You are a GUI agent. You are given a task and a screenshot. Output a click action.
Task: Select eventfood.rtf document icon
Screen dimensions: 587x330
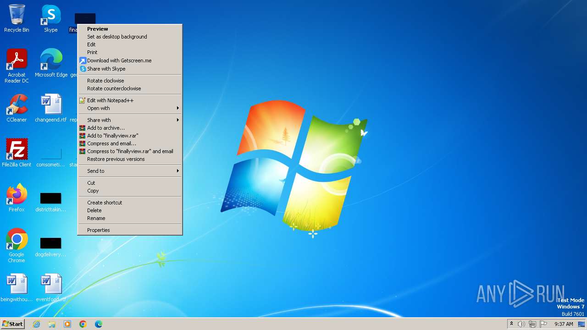click(x=51, y=288)
